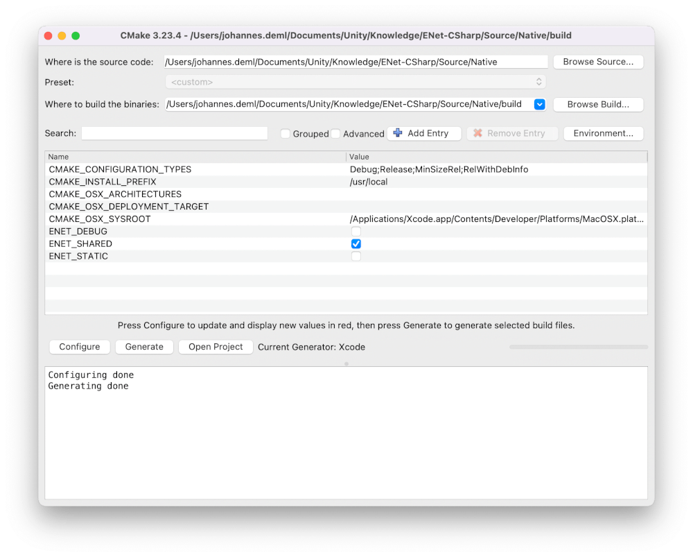Click the source code path field

356,62
